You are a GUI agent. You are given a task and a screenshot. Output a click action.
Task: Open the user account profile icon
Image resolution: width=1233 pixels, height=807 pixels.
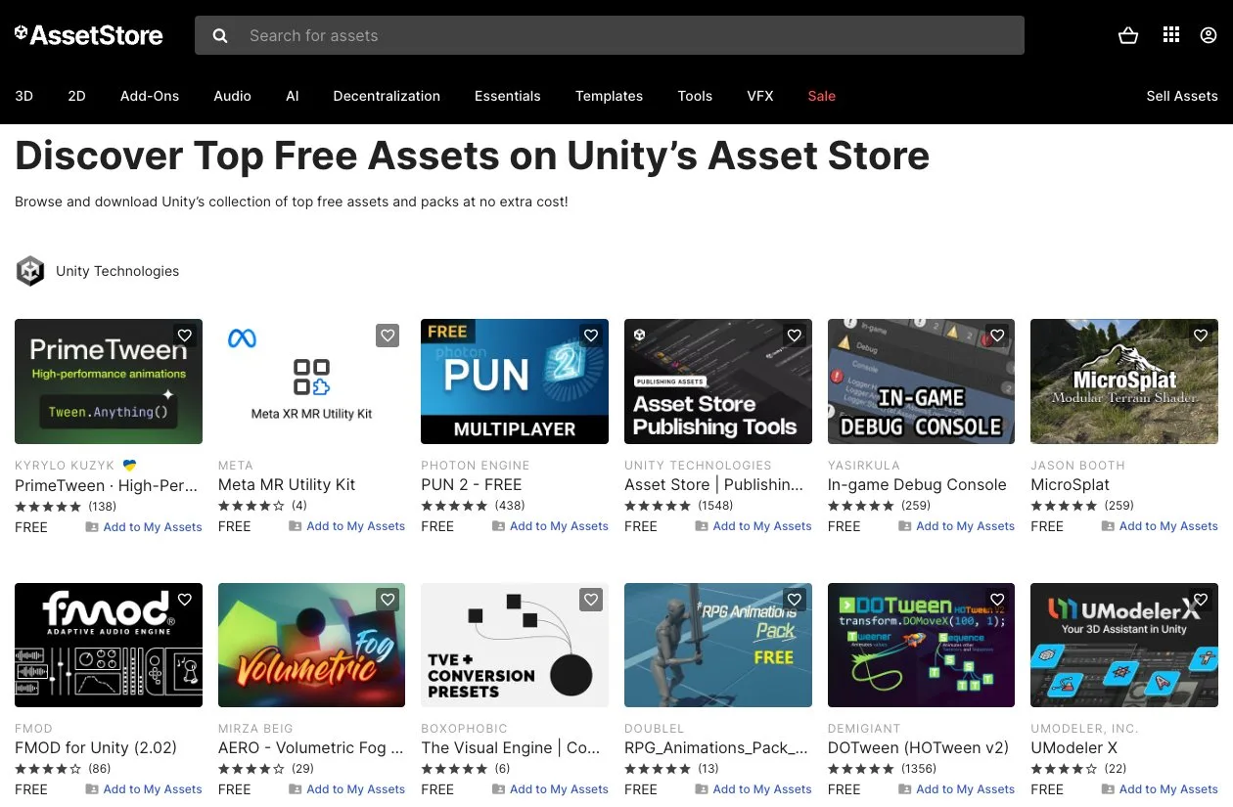click(x=1209, y=35)
